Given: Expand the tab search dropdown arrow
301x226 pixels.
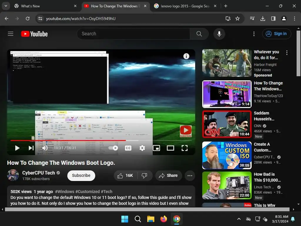Looking at the screenshot, I should (6, 6).
